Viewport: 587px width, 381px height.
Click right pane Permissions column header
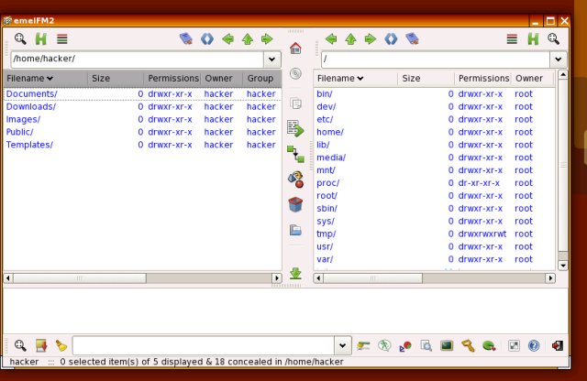pyautogui.click(x=483, y=79)
